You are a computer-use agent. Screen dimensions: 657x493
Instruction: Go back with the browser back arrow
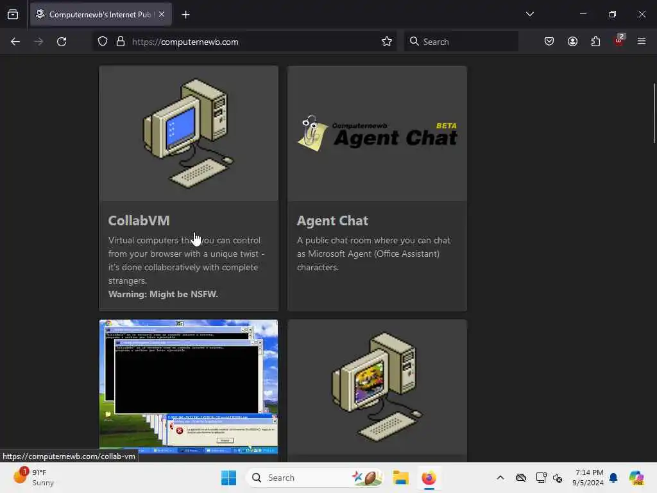(x=15, y=42)
